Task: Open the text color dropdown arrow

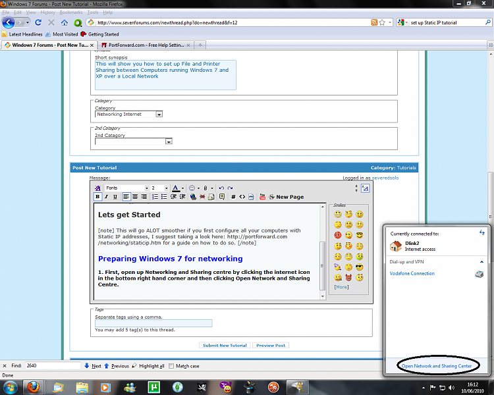Action: pos(182,188)
